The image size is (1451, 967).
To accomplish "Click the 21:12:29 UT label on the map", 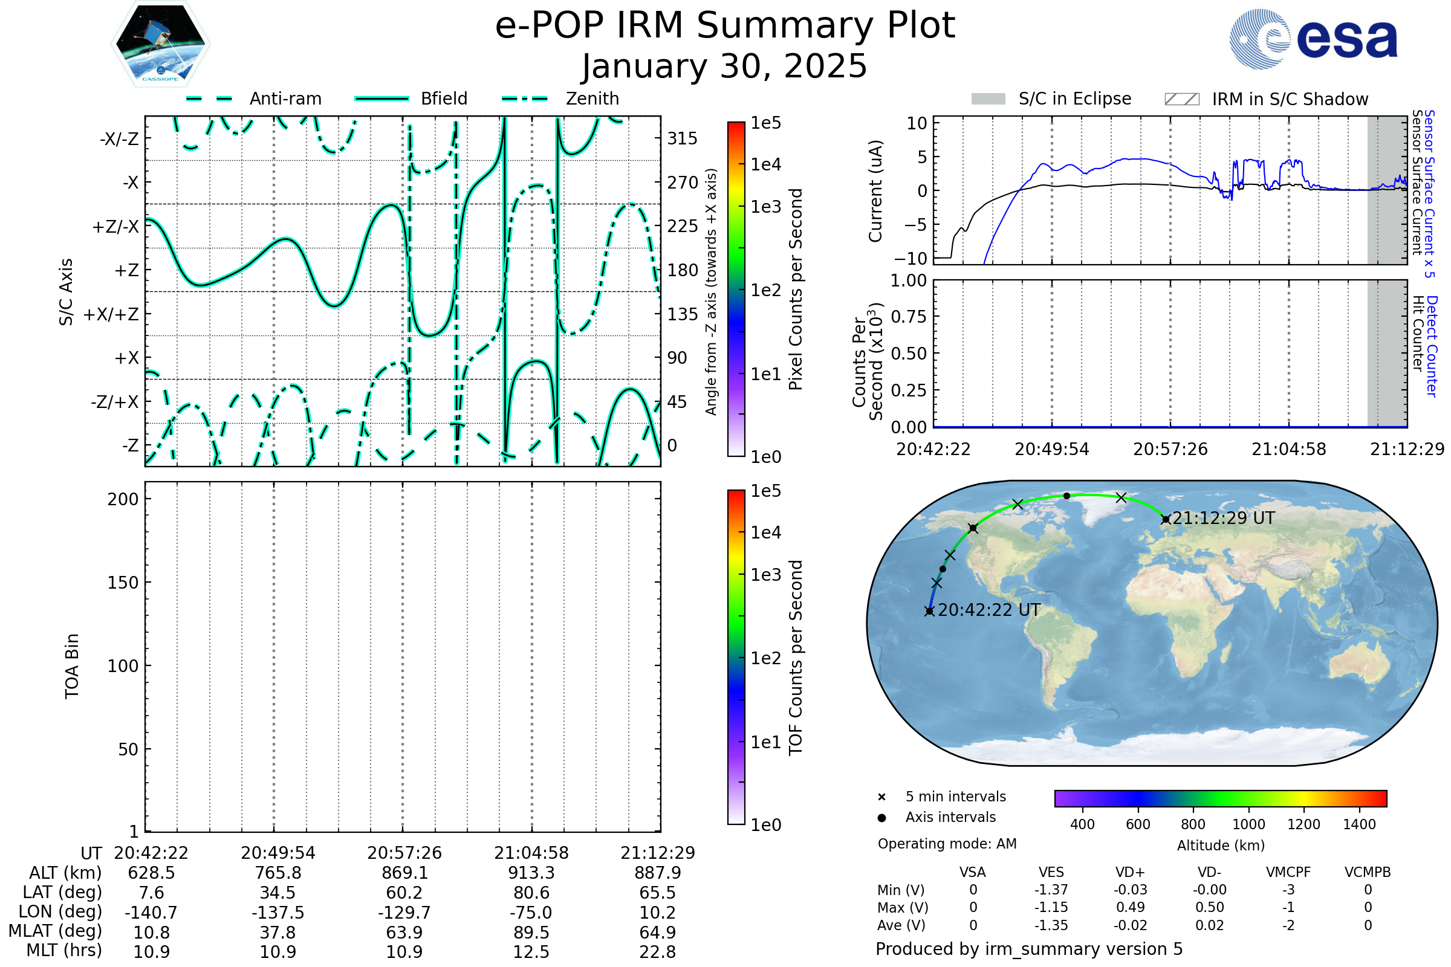I will pos(1223,518).
